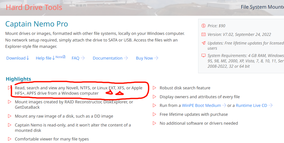Open the WinPE Boot Medium link
The image size is (284, 143).
(x=204, y=105)
